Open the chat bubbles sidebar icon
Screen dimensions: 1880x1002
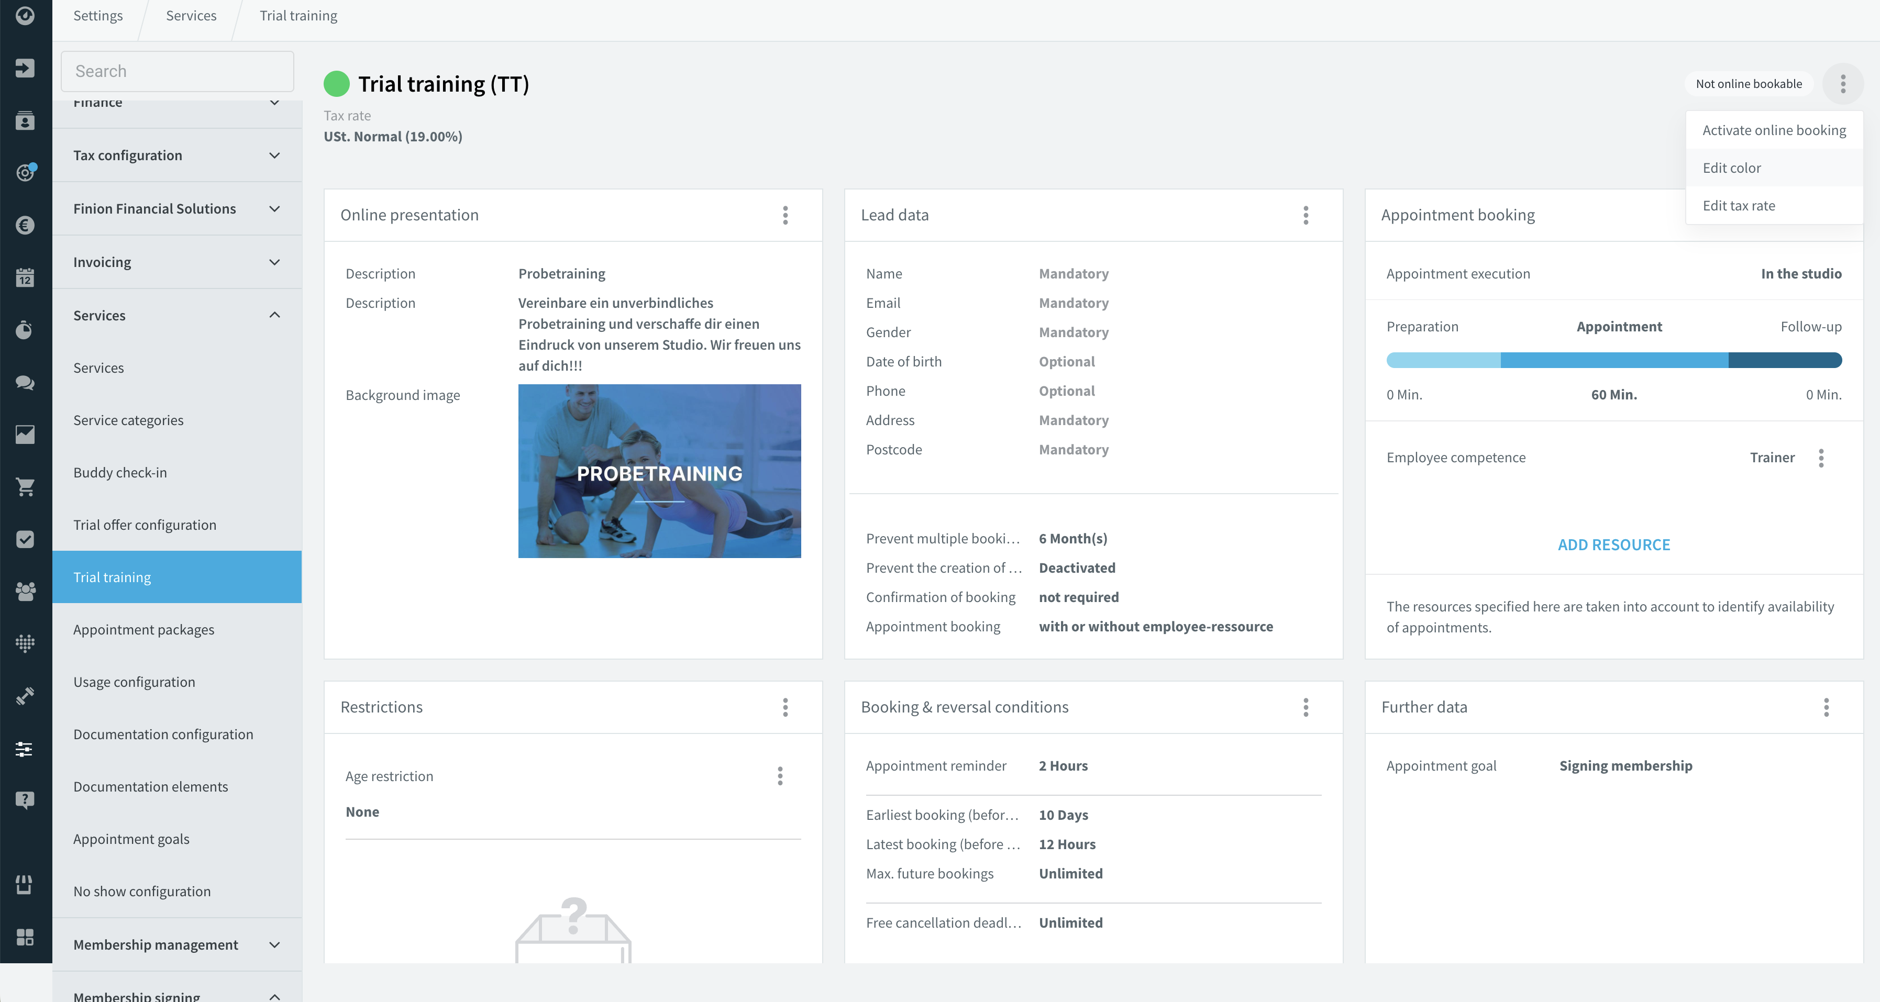(26, 382)
